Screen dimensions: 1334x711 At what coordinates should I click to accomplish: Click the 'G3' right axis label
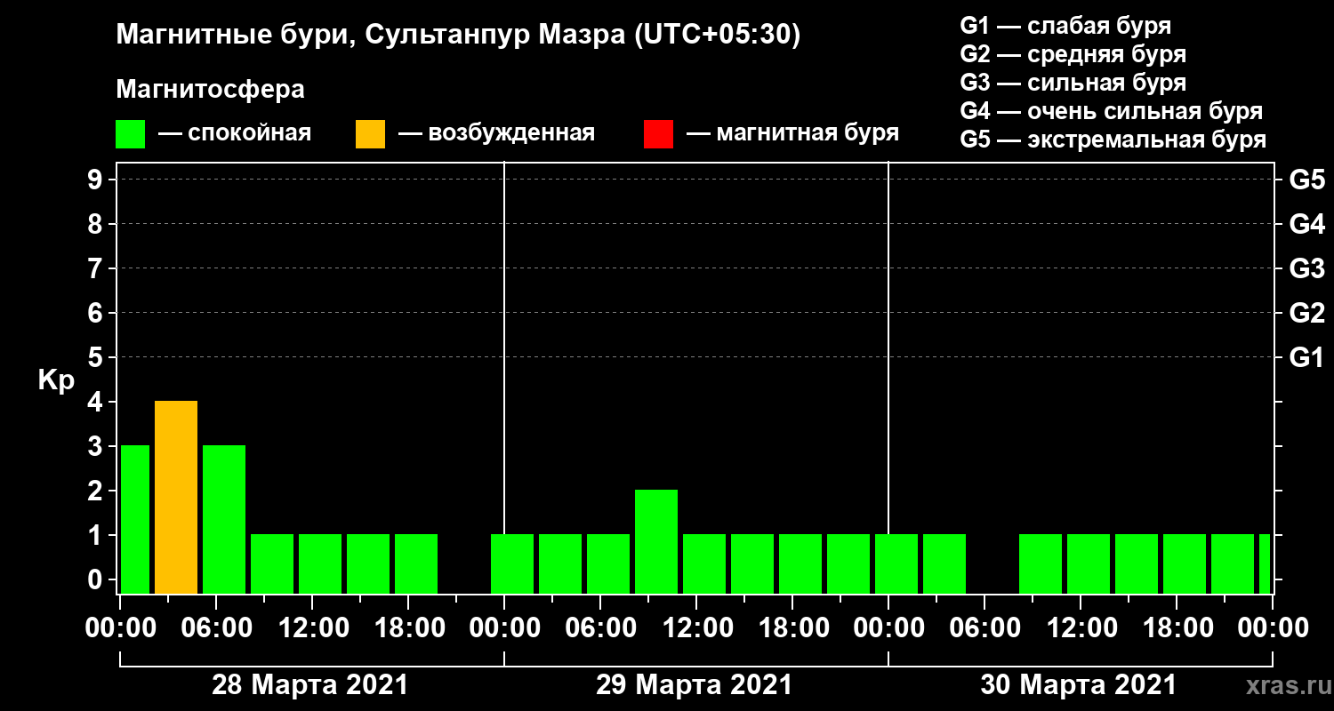1306,268
